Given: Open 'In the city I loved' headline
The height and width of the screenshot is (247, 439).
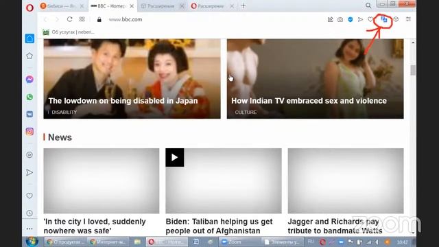Looking at the screenshot, I should pyautogui.click(x=95, y=226).
